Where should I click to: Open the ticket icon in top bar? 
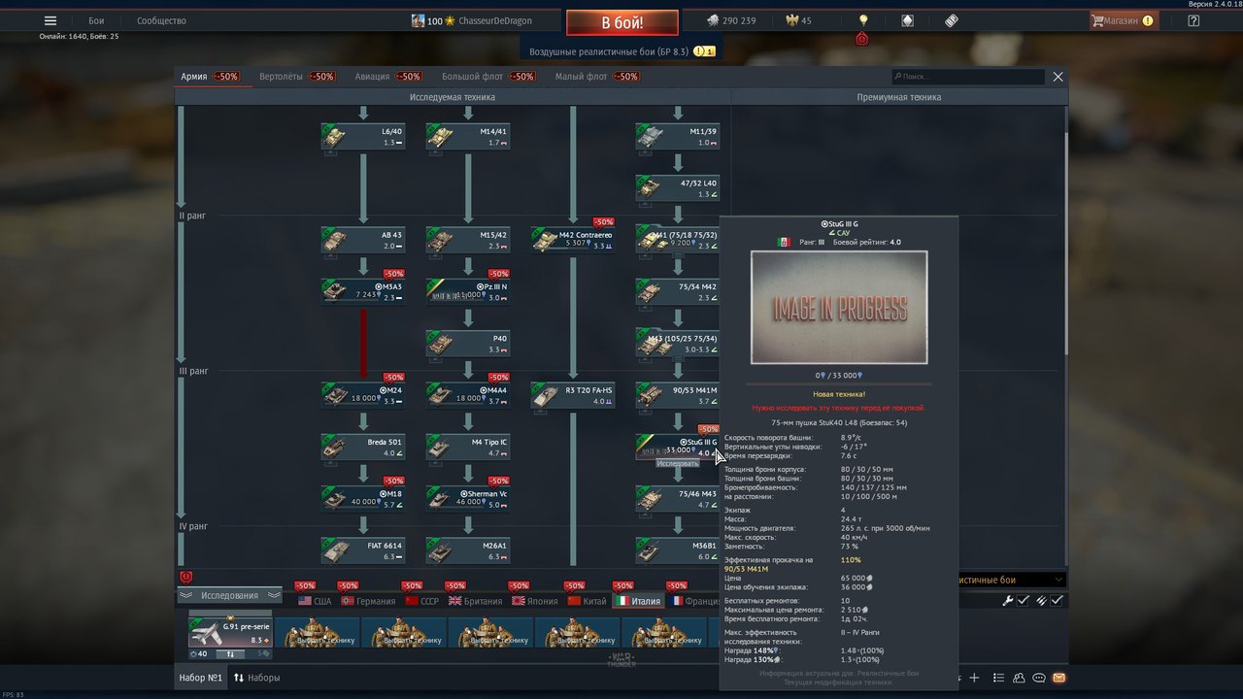(x=952, y=20)
